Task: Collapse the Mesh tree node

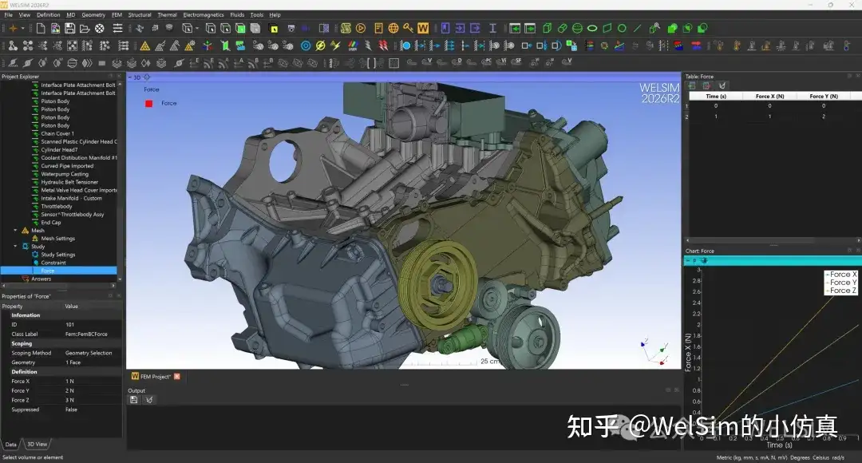Action: pos(15,231)
